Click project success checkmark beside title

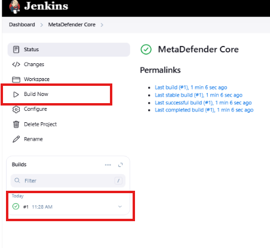click(146, 49)
